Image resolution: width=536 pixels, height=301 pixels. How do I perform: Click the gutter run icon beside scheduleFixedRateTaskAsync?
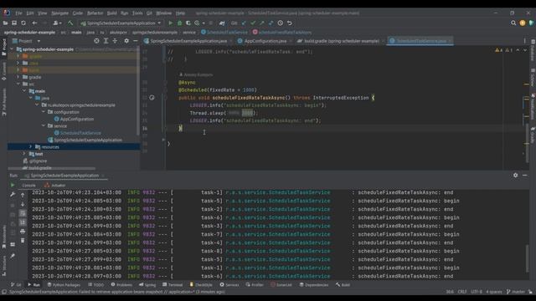(152, 98)
